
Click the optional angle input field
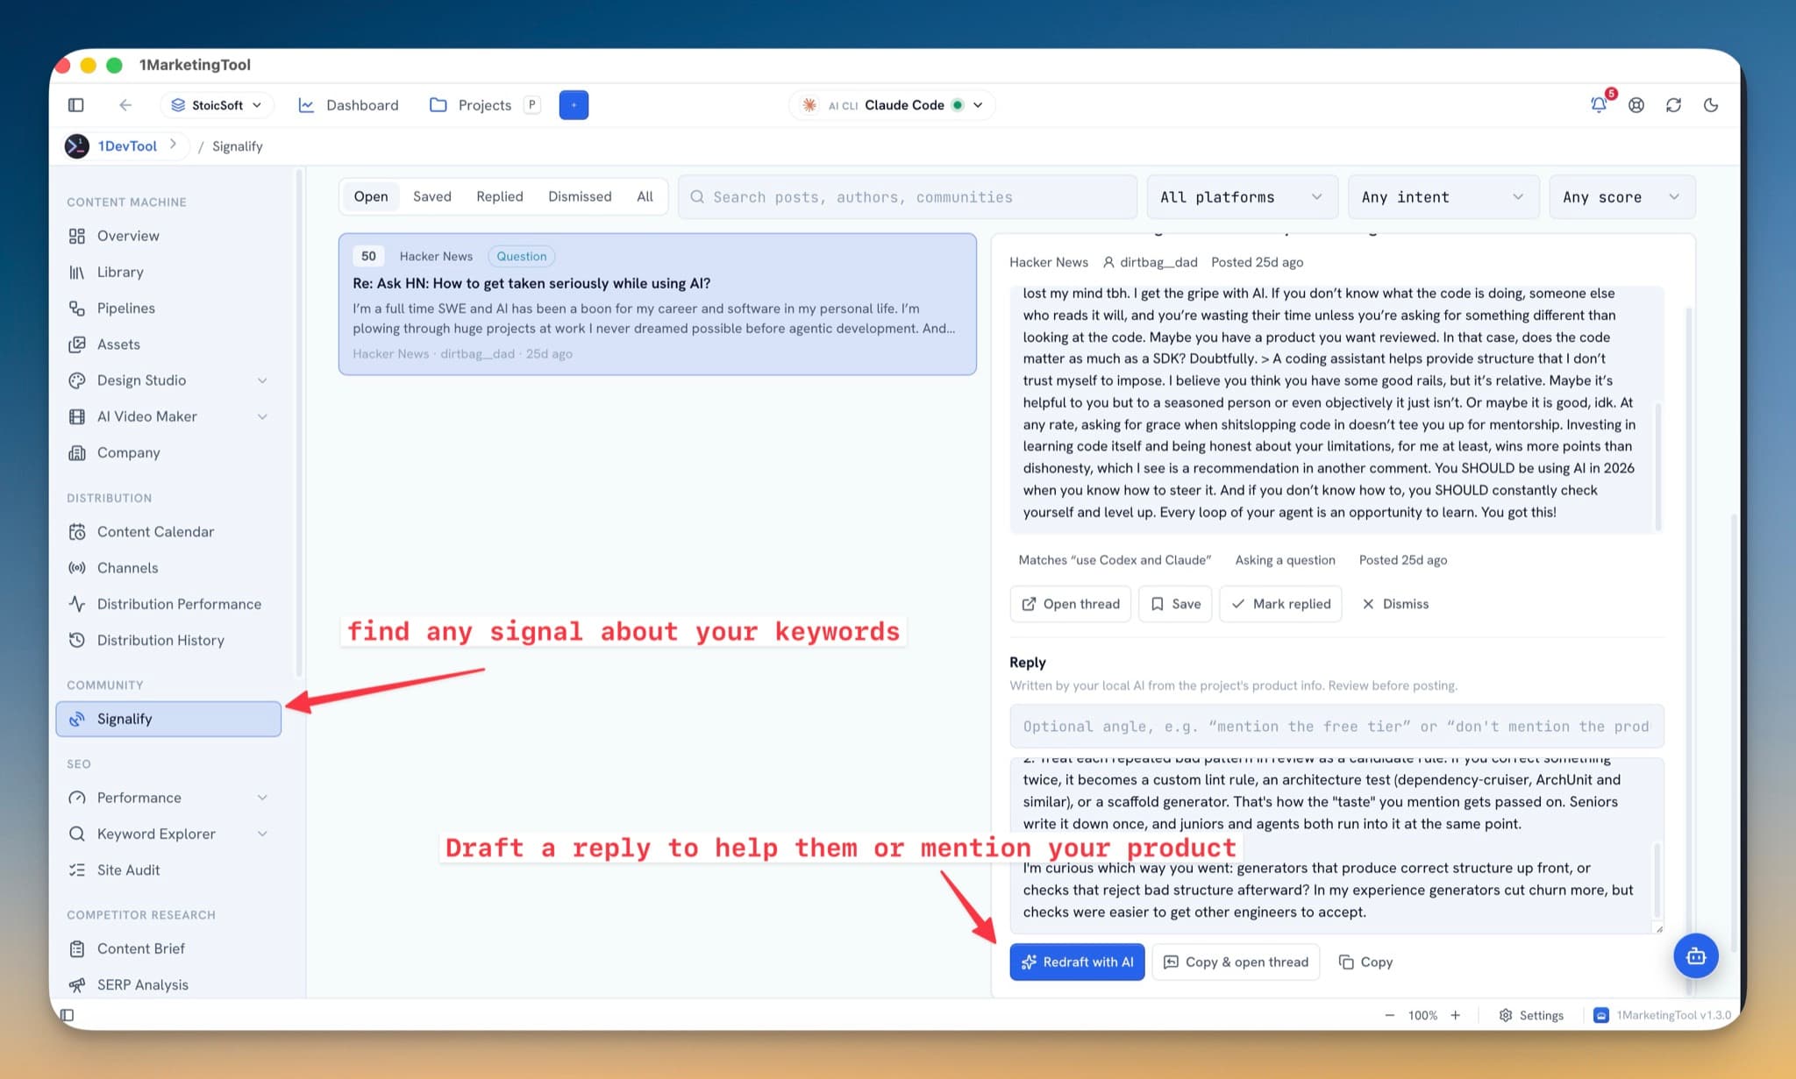tap(1336, 726)
